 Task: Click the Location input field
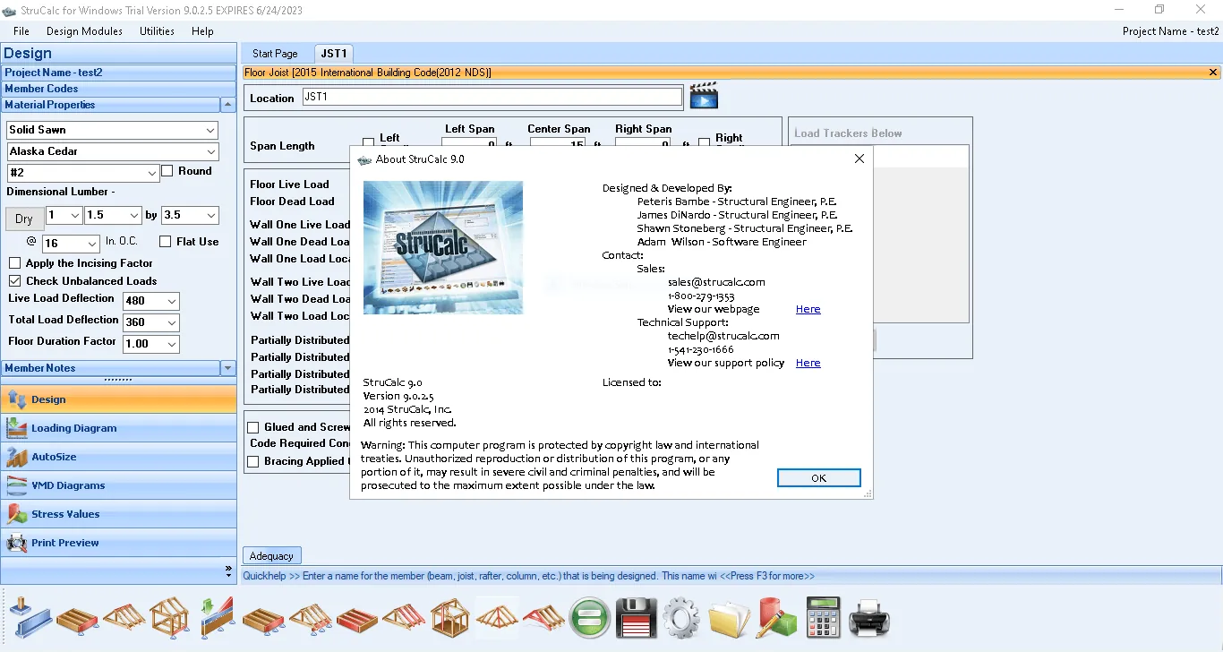tap(492, 97)
